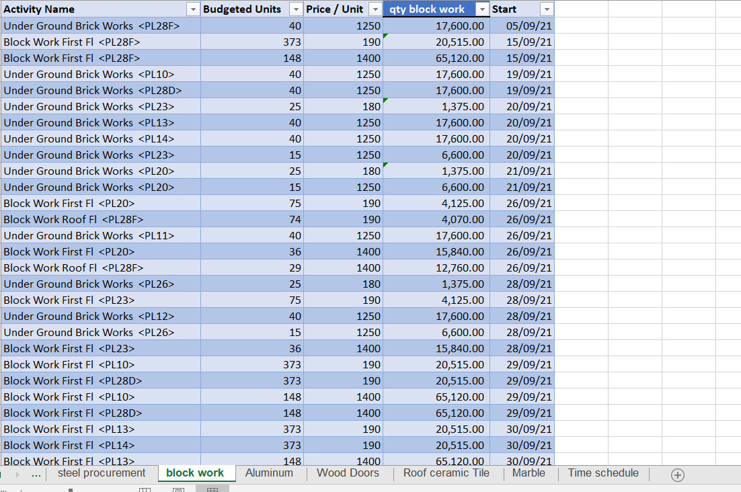Viewport: 741px width, 492px height.
Task: Open Start column filter dropdown
Action: click(x=546, y=9)
